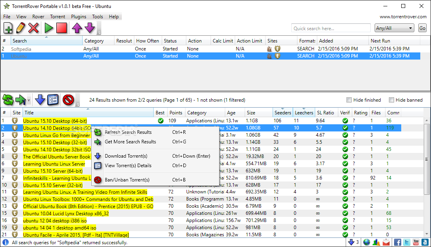Viewport: 431px width, 247px height.
Task: Sort results by Seeders column
Action: 283,112
